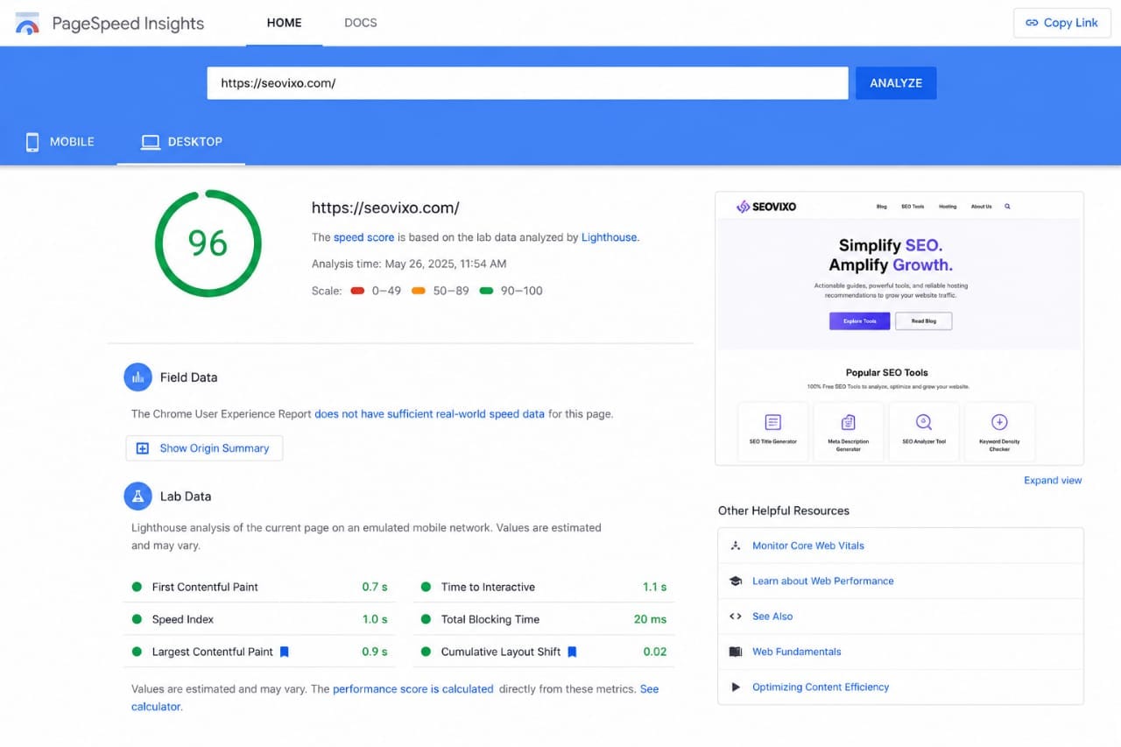Image resolution: width=1121 pixels, height=747 pixels.
Task: Click the Analysis time text
Action: coord(409,264)
